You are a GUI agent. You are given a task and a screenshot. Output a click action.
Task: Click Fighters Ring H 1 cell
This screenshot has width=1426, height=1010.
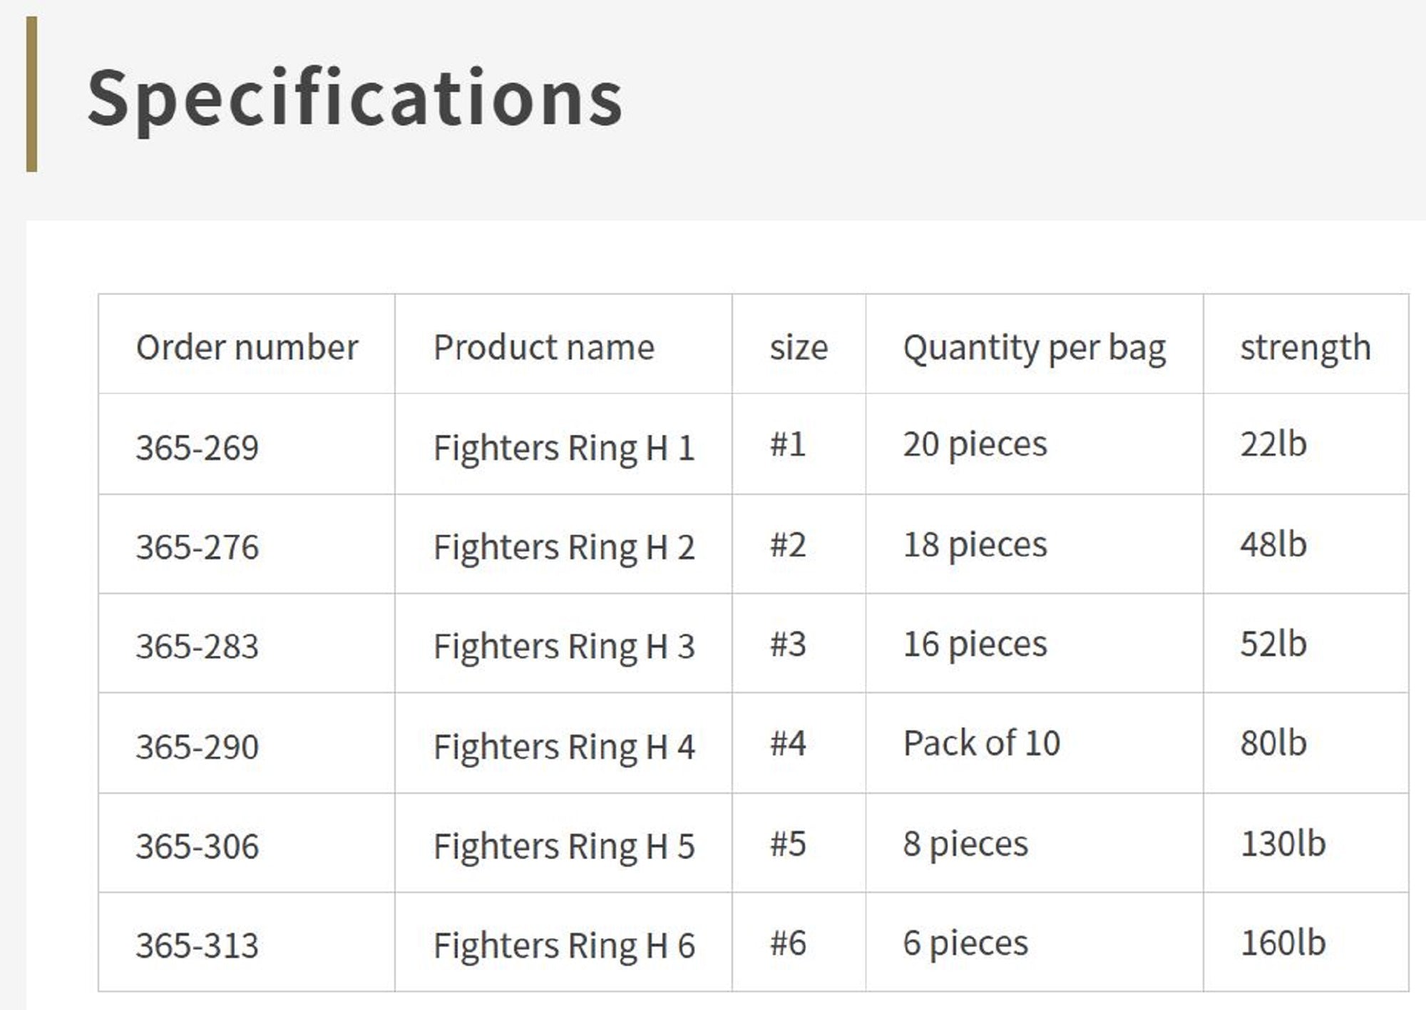click(x=563, y=448)
